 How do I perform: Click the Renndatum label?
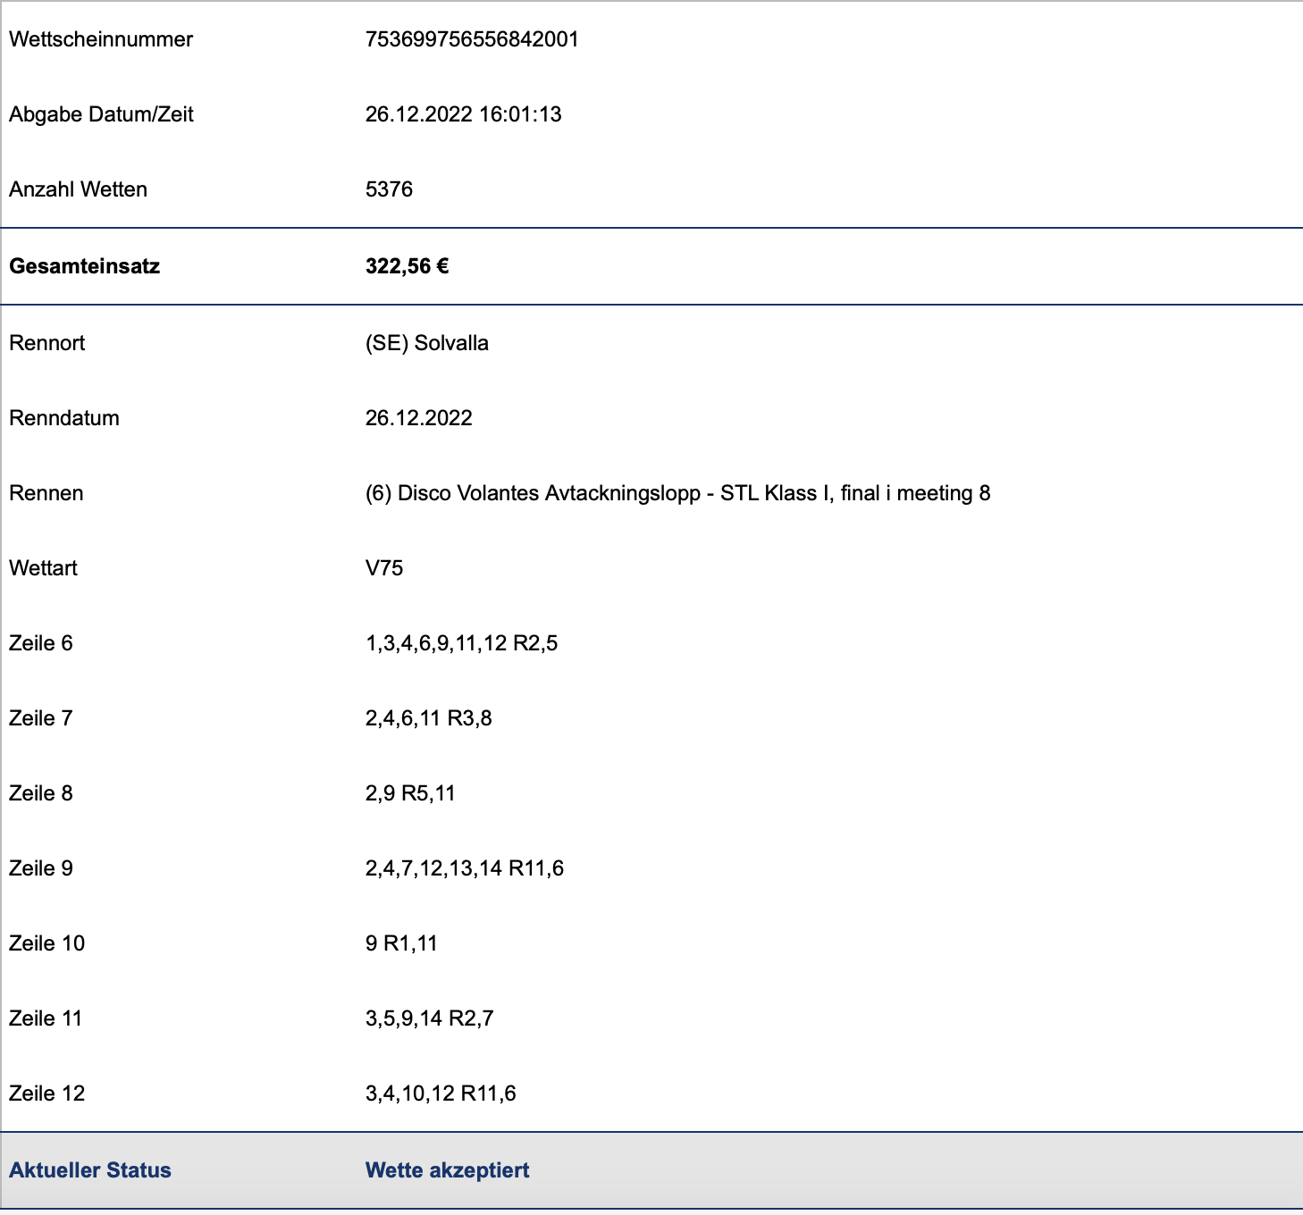click(63, 418)
